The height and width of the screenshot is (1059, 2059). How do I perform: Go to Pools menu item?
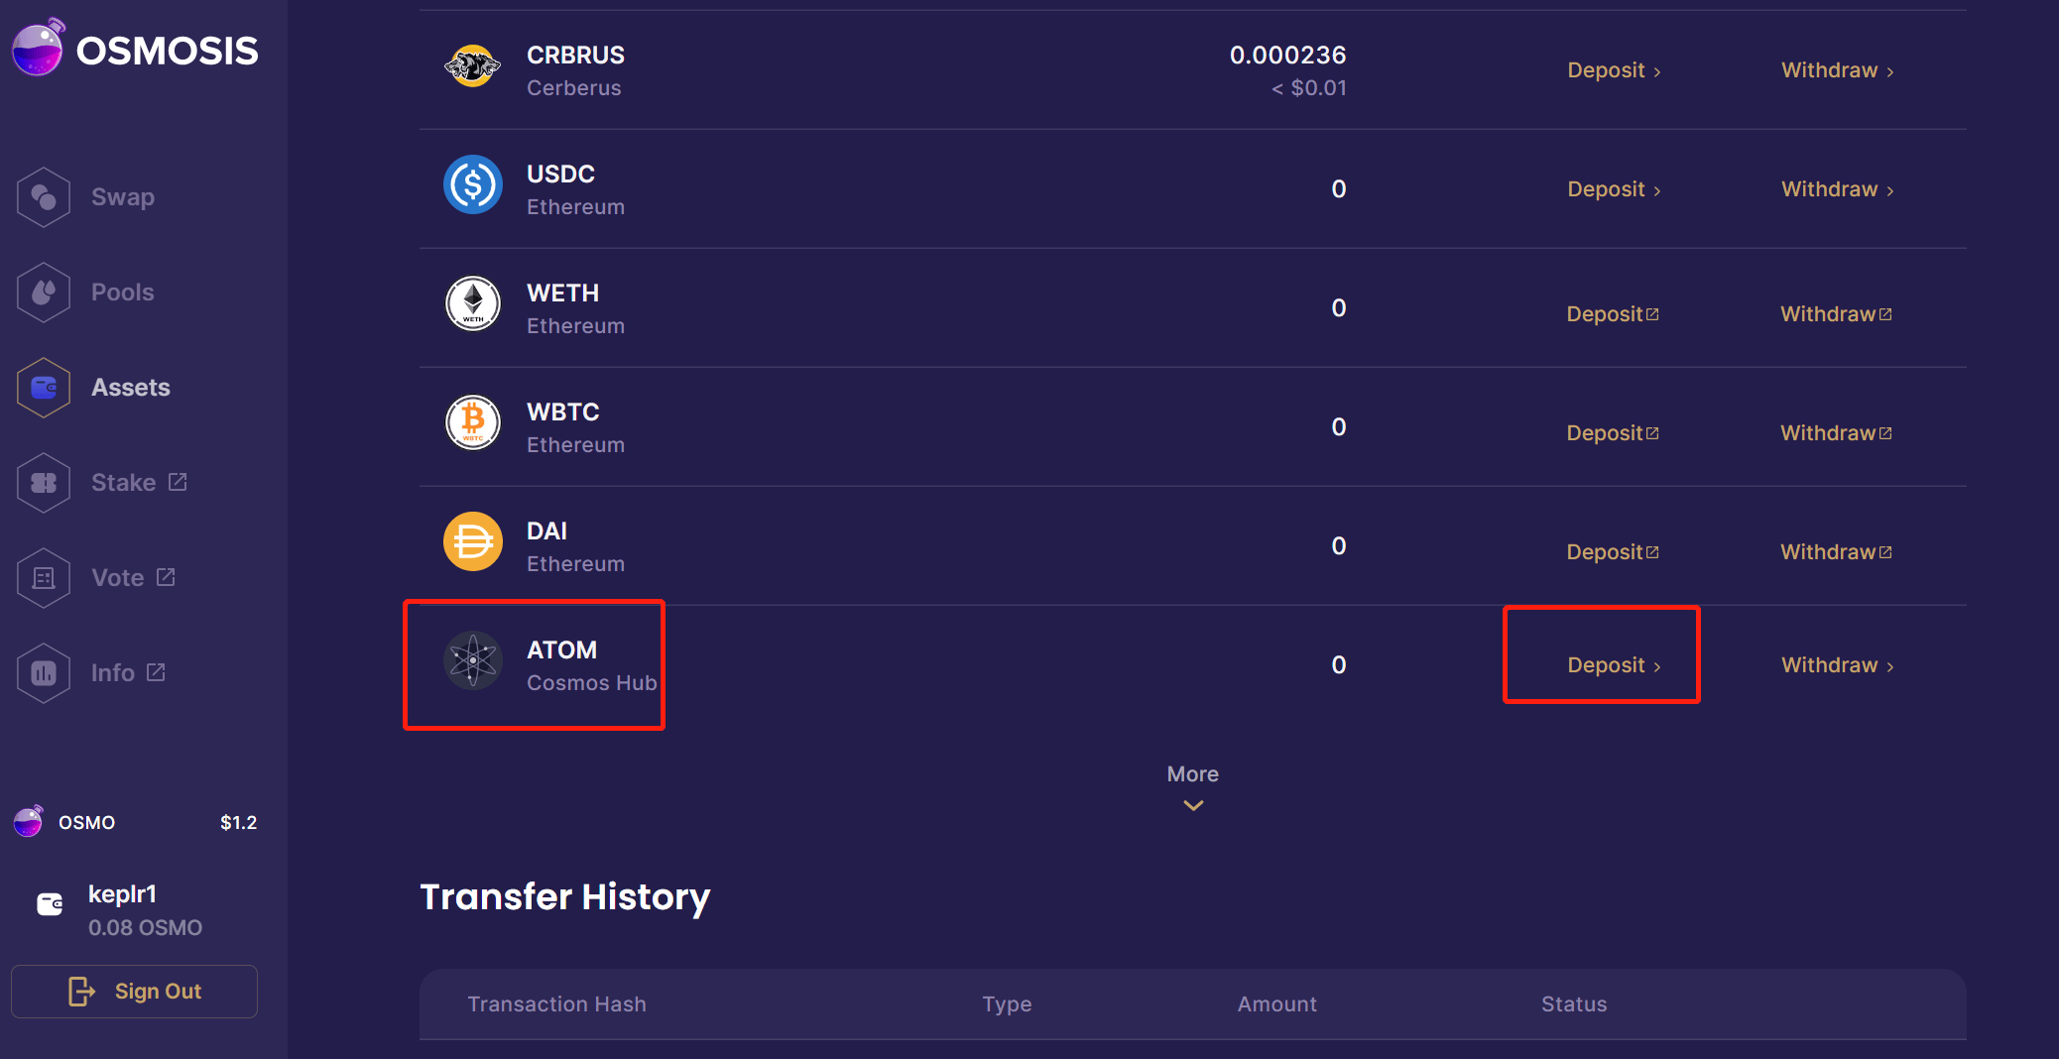(122, 293)
